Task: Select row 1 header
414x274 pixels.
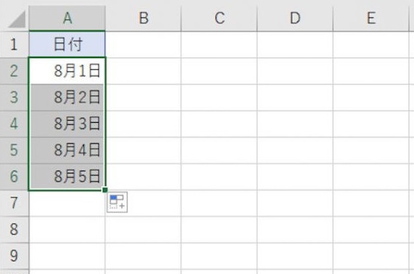Action: point(14,45)
